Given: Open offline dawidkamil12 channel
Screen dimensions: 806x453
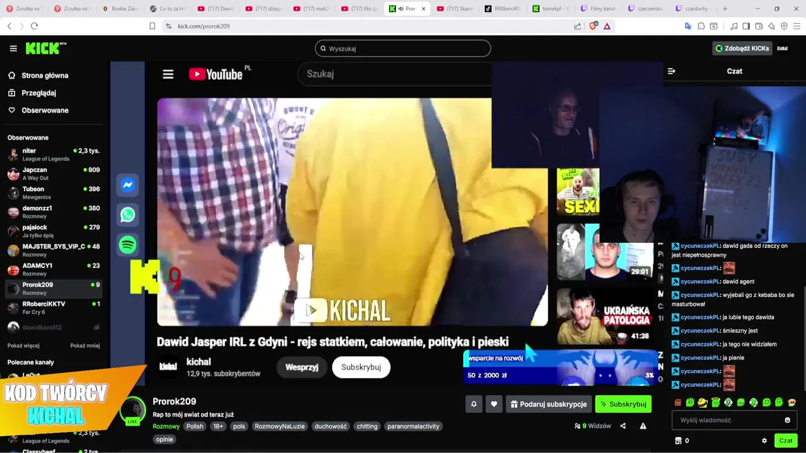Looking at the screenshot, I should click(x=54, y=327).
